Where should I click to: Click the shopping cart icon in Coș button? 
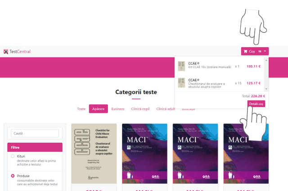coord(245,52)
